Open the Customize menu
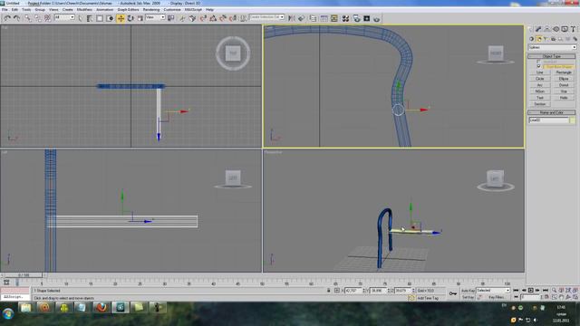The height and width of the screenshot is (326, 580). pos(172,10)
